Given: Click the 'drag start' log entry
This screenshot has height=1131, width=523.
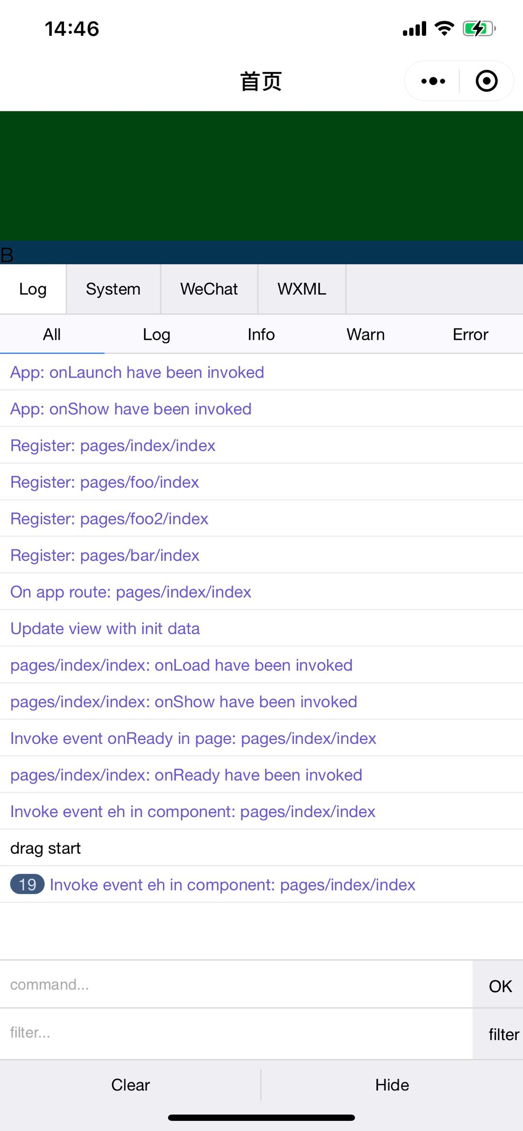Looking at the screenshot, I should (x=46, y=848).
